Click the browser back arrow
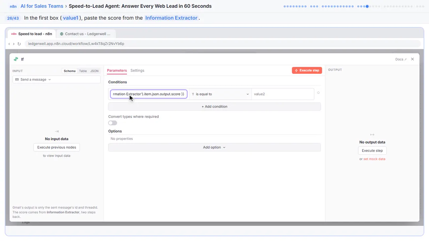This screenshot has height=241, width=429. coord(9,44)
